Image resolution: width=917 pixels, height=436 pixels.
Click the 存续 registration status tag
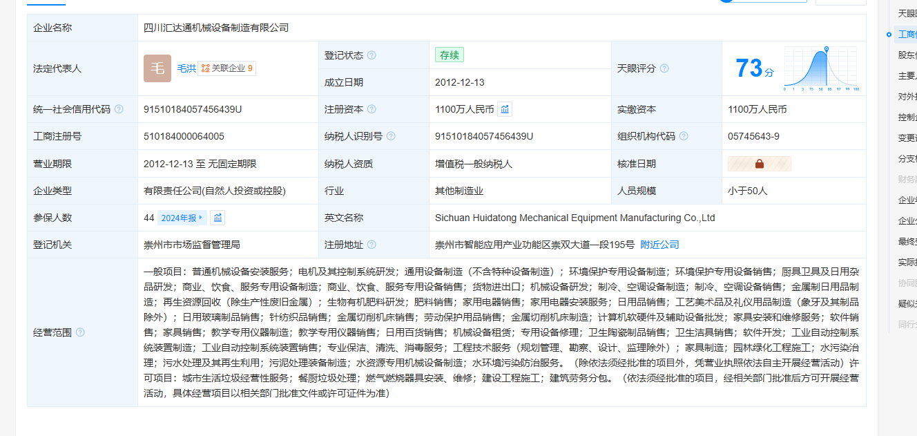pyautogui.click(x=449, y=55)
